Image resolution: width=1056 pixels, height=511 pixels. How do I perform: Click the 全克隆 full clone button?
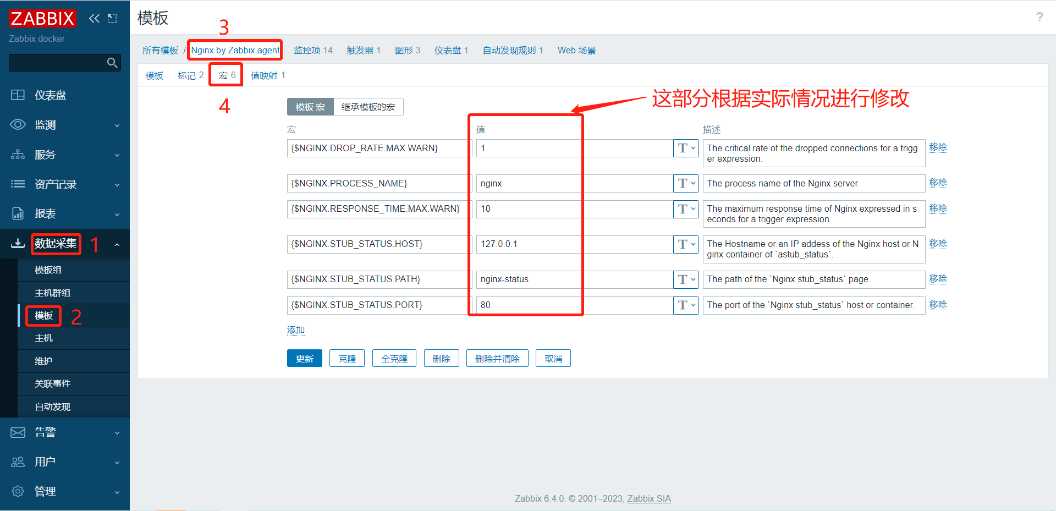tap(394, 359)
